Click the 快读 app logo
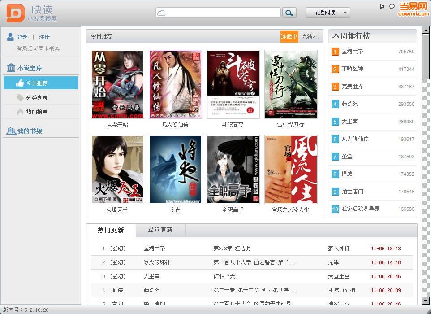 pos(16,13)
